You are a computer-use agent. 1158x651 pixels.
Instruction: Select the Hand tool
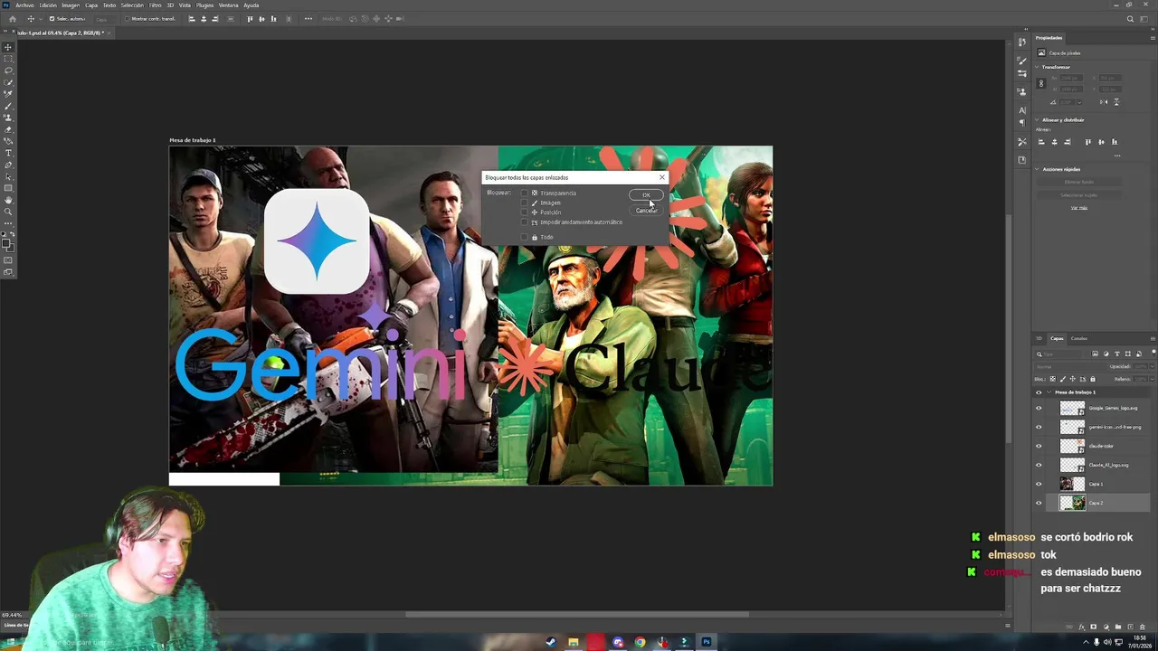coord(8,200)
